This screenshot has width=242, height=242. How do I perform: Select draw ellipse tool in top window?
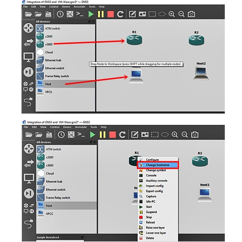point(162,14)
